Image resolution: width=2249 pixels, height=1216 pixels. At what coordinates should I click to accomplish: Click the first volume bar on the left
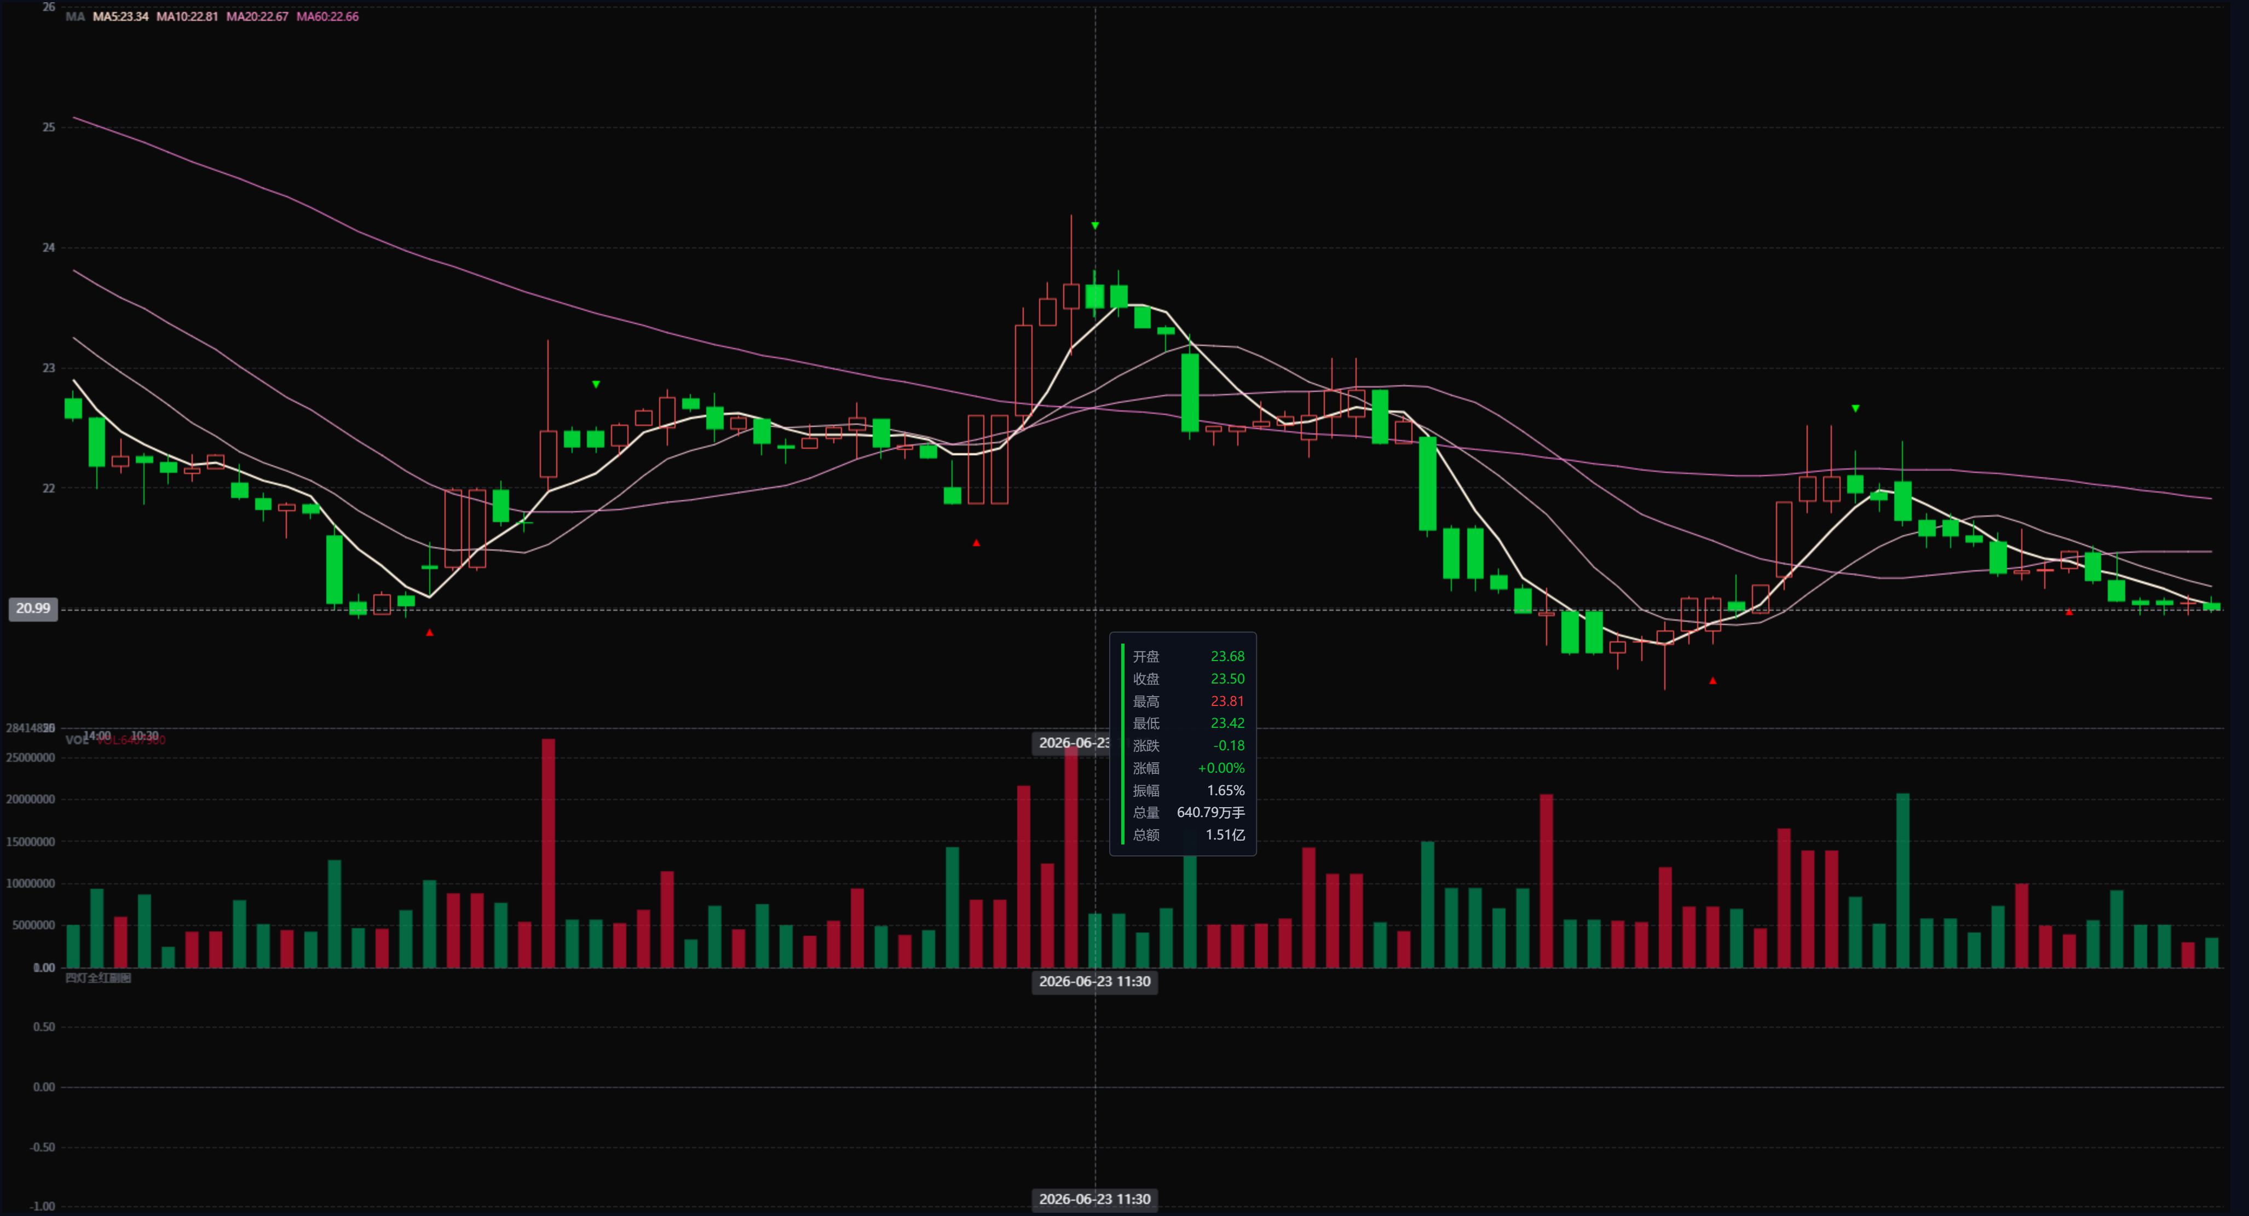tap(73, 946)
